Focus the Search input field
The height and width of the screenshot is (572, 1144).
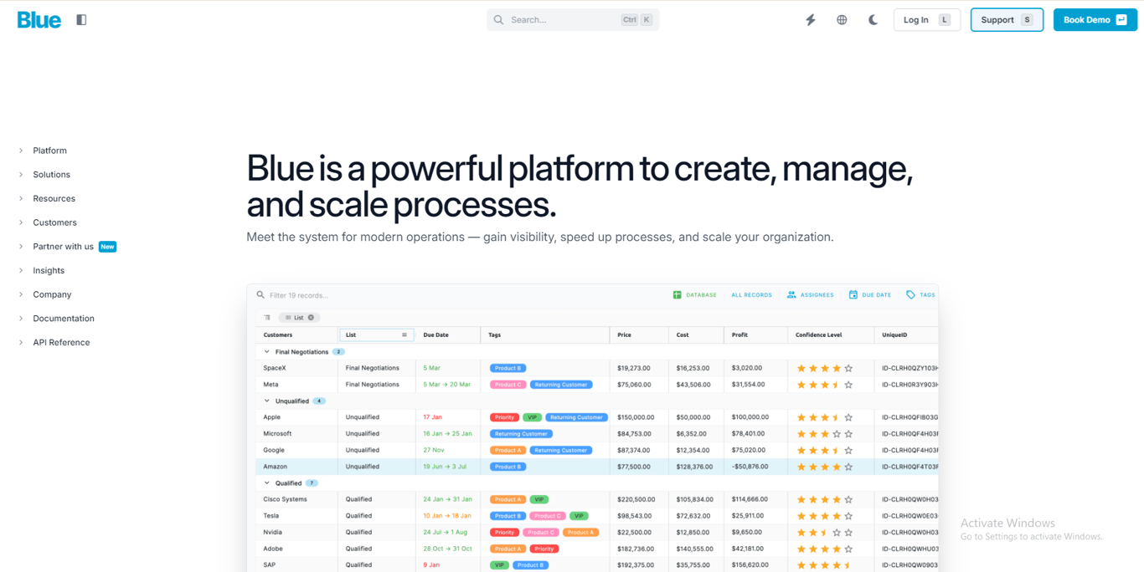pyautogui.click(x=573, y=20)
